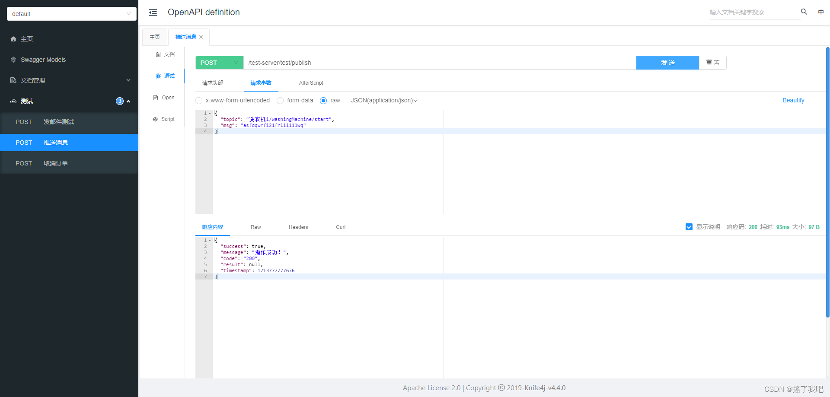
Task: Expand the 文档管理 menu chevron
Action: pos(128,80)
